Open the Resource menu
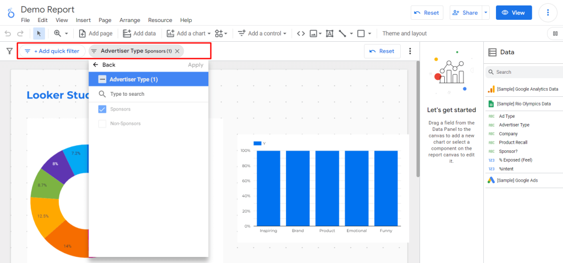 click(160, 20)
